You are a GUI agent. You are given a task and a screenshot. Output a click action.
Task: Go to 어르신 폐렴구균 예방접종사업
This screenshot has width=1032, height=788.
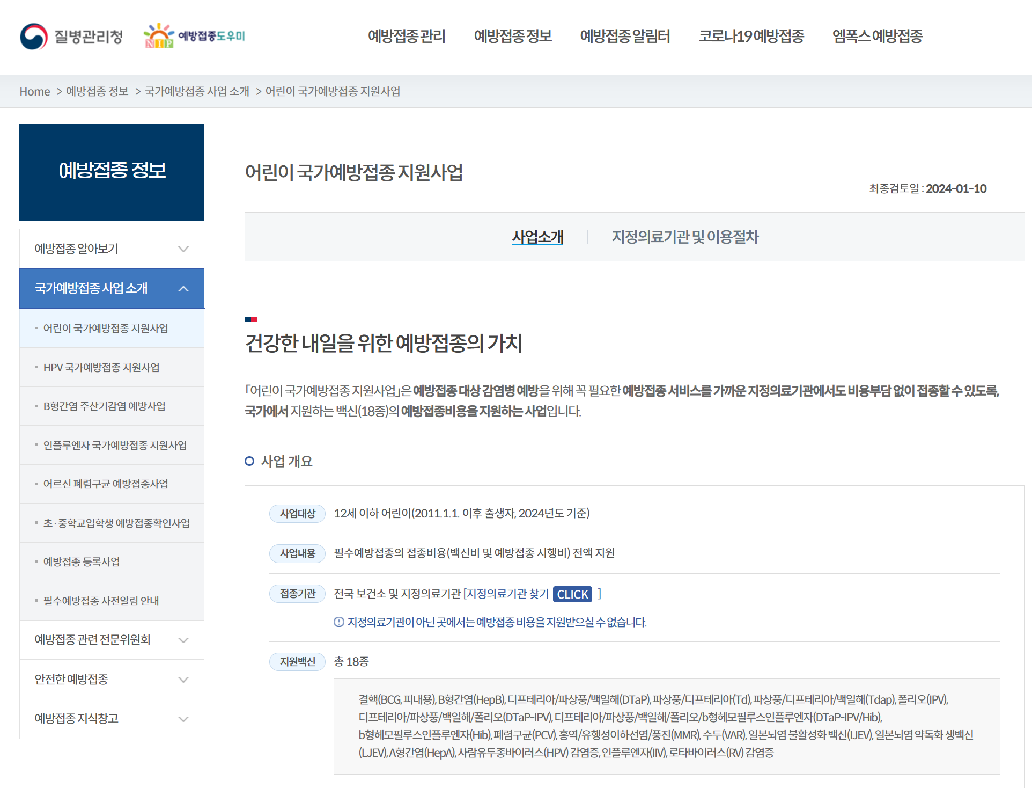click(x=106, y=484)
